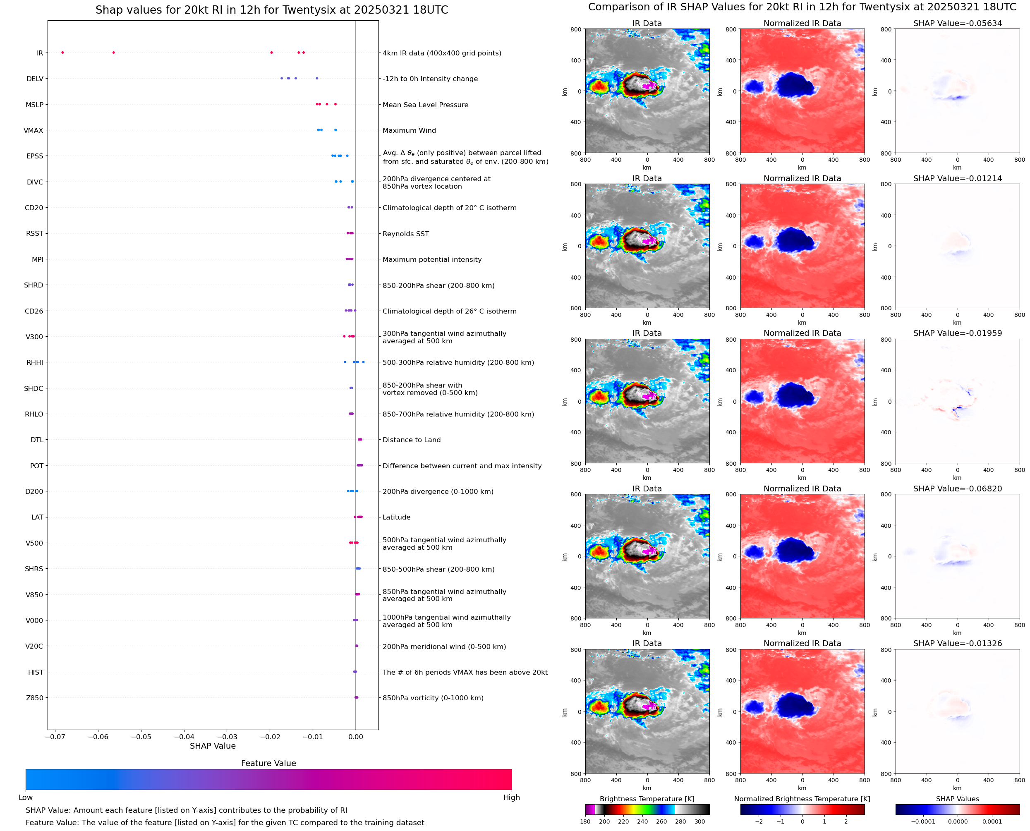Click the Comparison of IR SHAP Values title

[802, 7]
